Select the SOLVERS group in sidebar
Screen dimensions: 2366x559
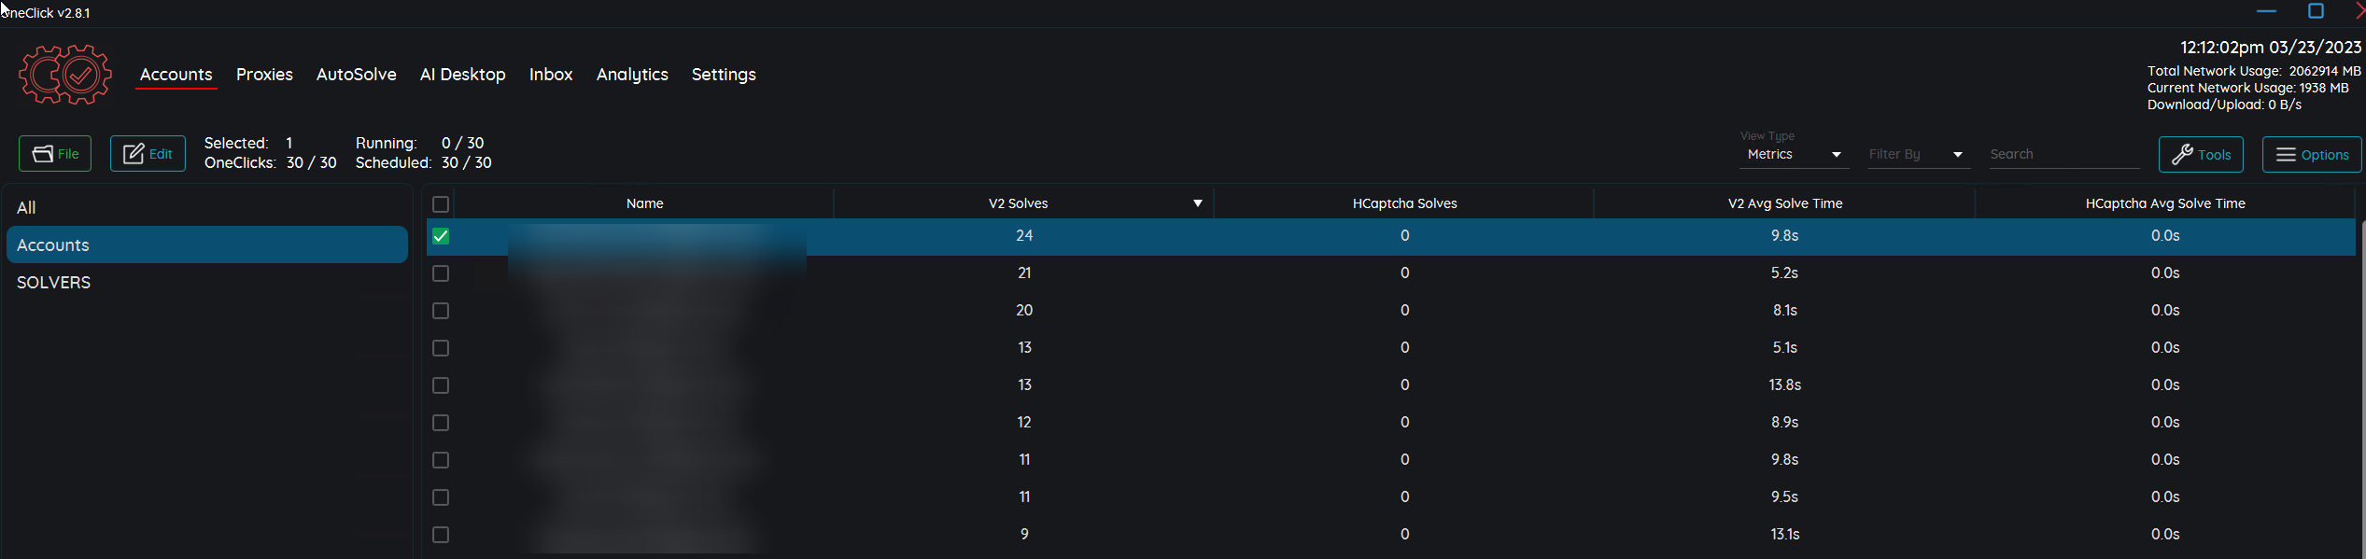[x=54, y=283]
